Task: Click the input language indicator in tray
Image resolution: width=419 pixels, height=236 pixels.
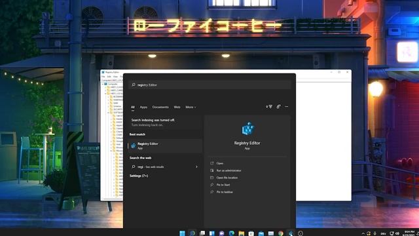Action: pos(383,233)
